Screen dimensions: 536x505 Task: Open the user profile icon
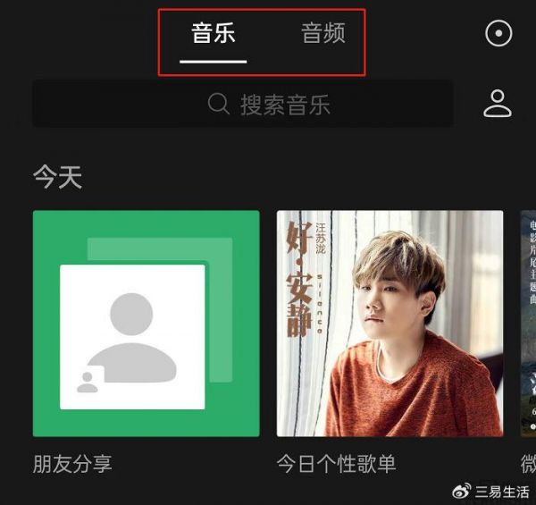pos(498,104)
